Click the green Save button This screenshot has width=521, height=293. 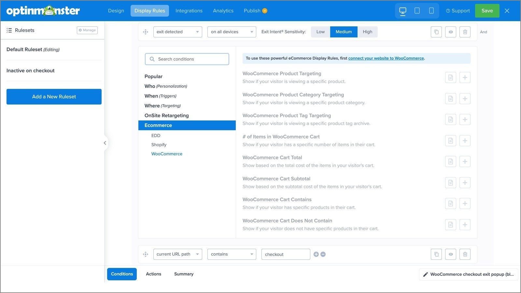(487, 11)
